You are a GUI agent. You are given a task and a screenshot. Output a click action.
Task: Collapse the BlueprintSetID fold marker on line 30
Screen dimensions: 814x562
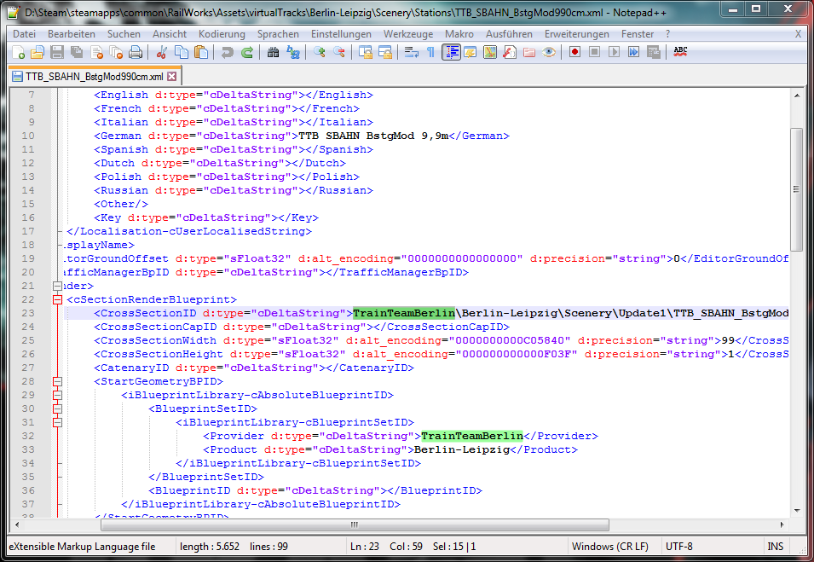pos(58,408)
